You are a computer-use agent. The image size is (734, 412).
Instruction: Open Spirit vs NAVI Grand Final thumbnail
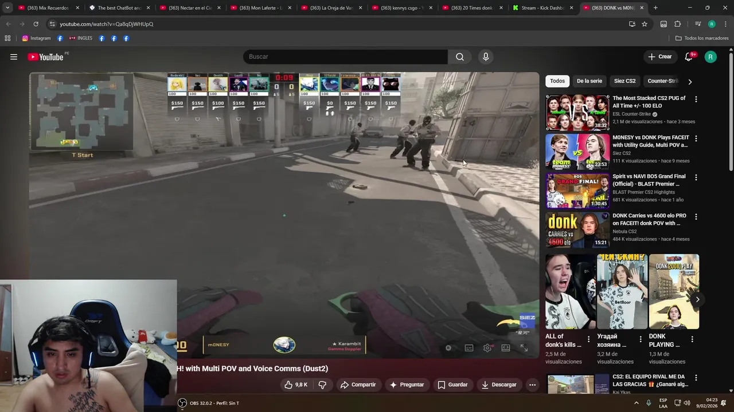[577, 191]
